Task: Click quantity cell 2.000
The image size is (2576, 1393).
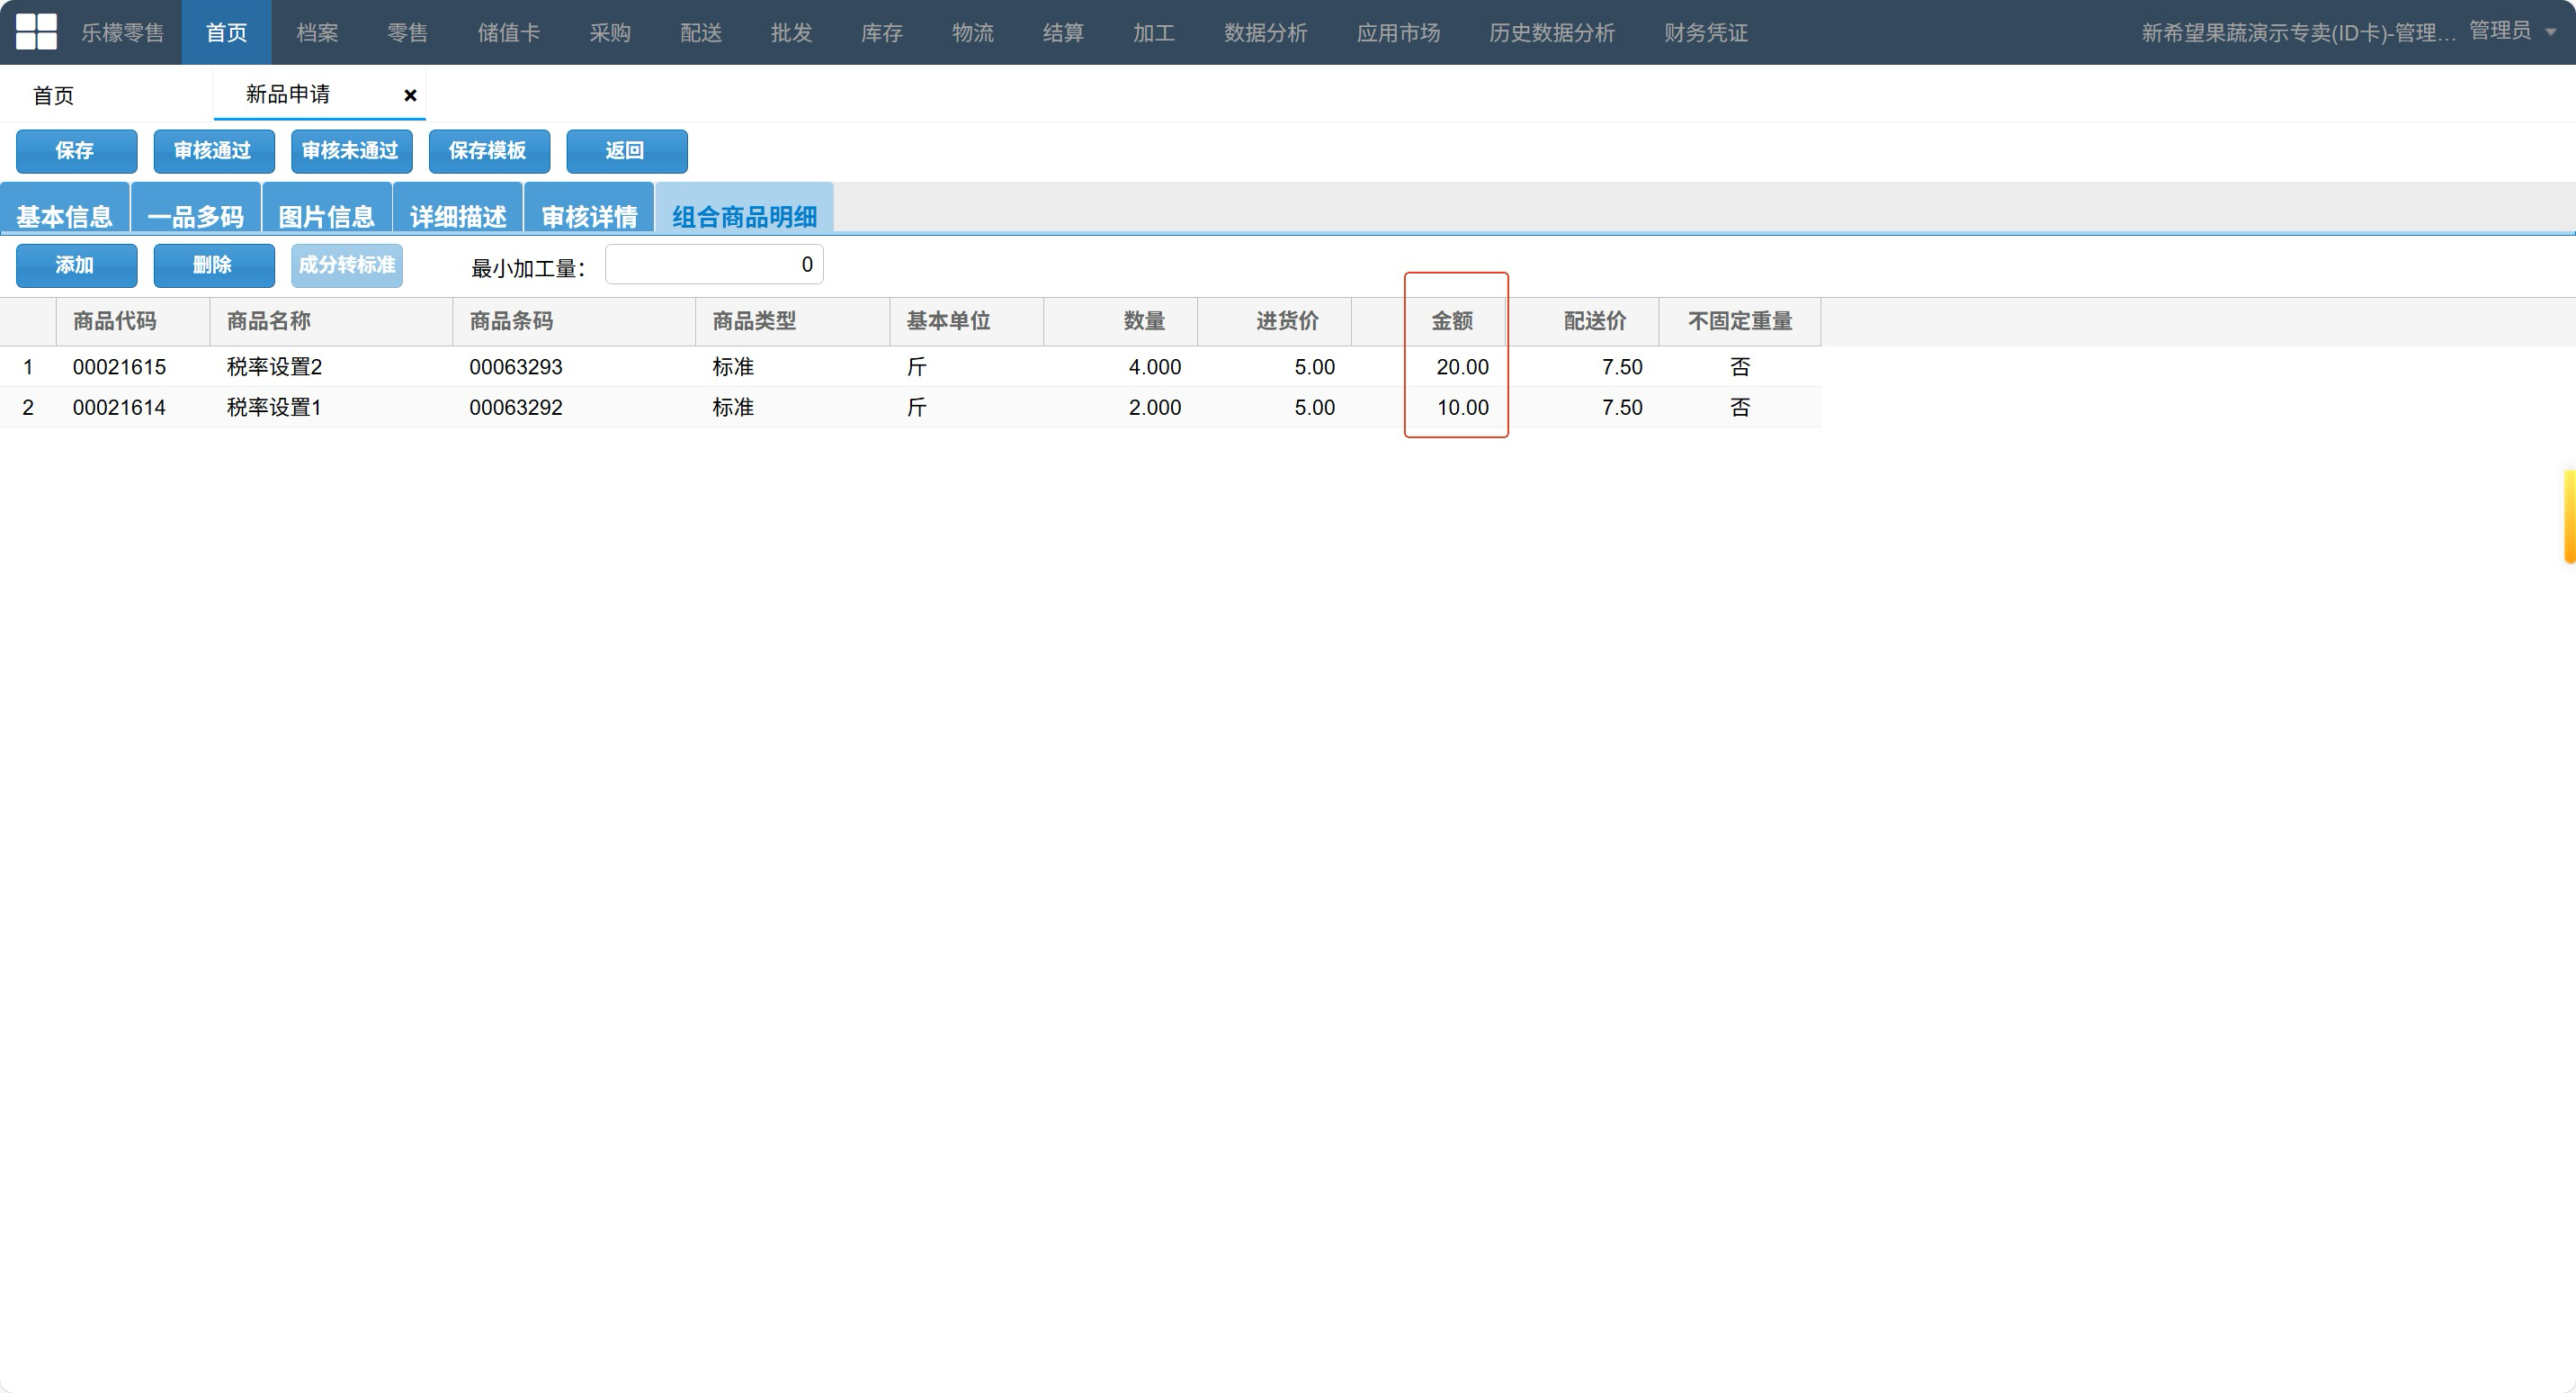Action: click(x=1121, y=408)
